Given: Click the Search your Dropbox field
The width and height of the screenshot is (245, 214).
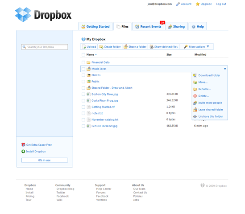Looking at the screenshot, I should [45, 47].
